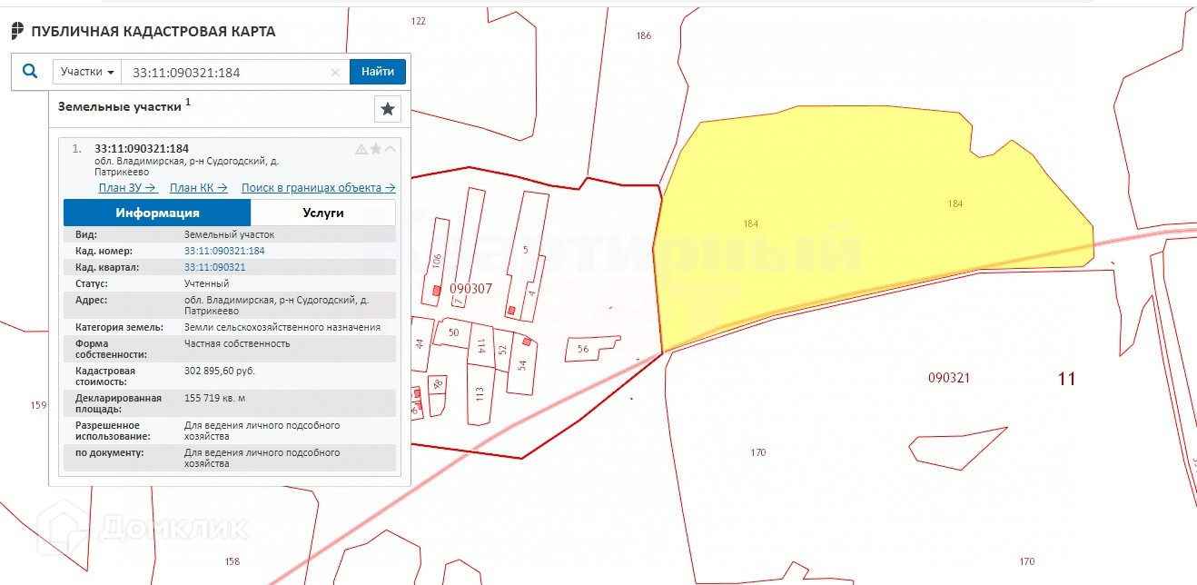Click the 090307 quarter label on map
This screenshot has width=1197, height=585.
pos(470,290)
